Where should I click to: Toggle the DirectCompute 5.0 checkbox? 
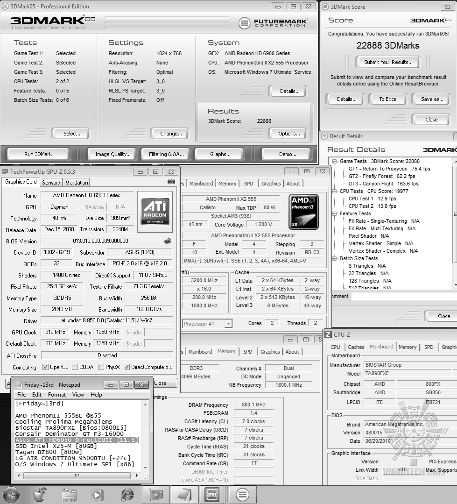point(127,367)
